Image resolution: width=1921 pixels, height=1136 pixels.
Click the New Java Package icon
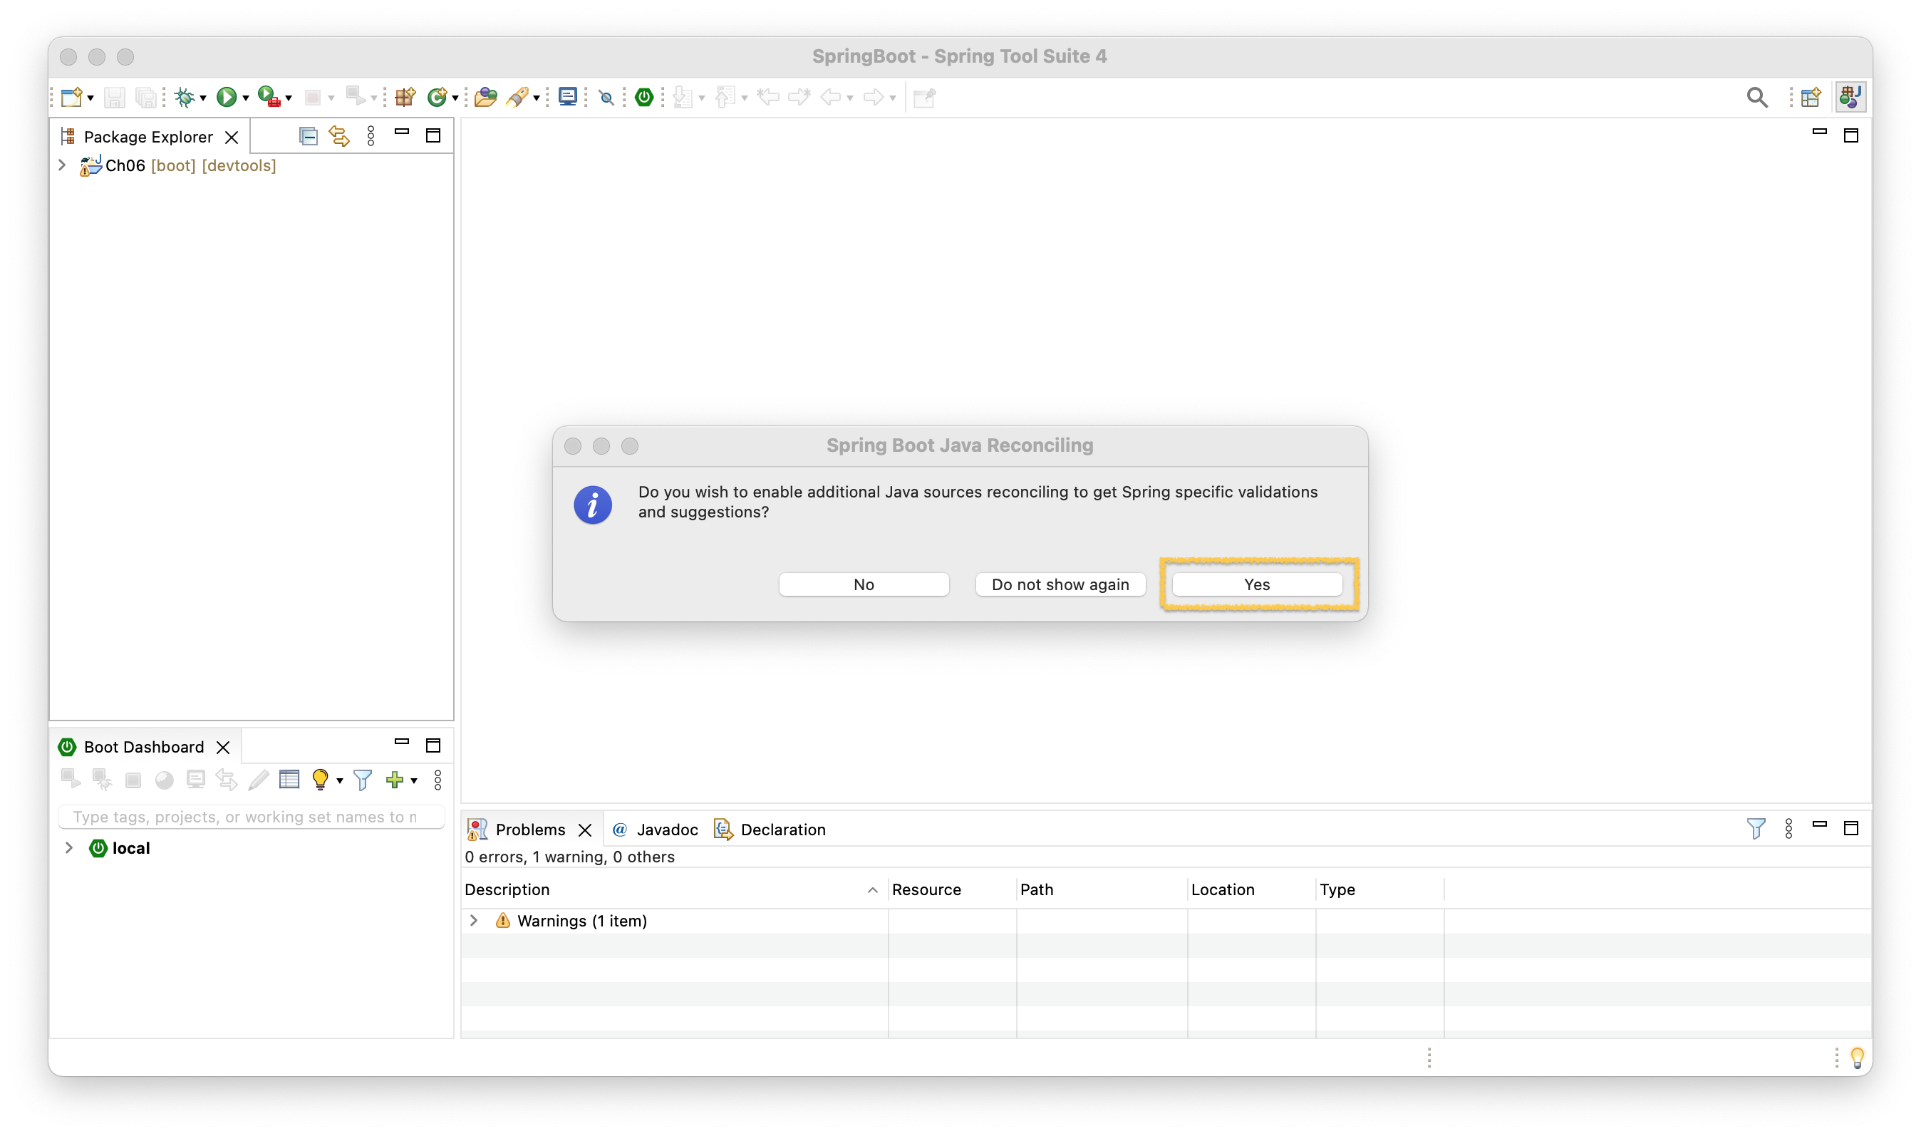(x=405, y=97)
